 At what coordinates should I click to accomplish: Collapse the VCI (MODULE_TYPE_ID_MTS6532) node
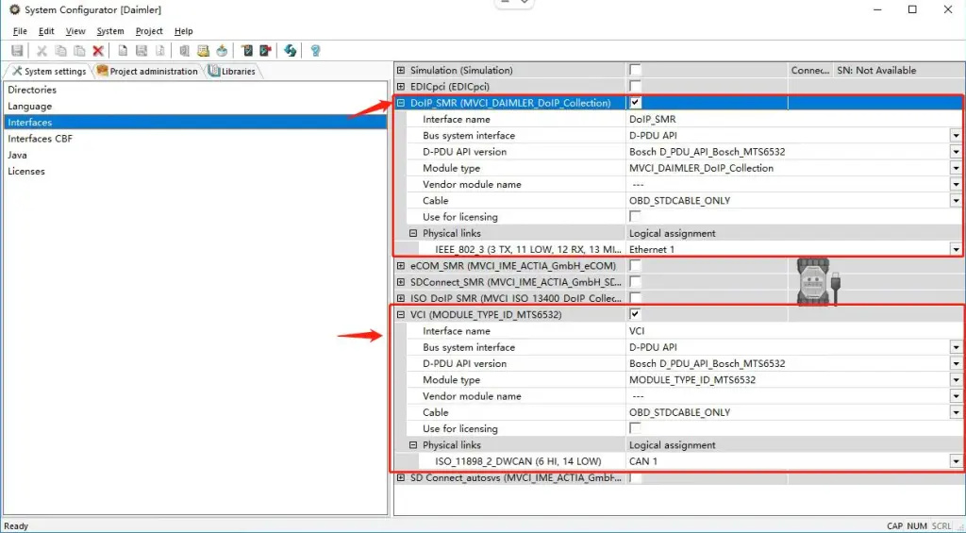tap(401, 315)
